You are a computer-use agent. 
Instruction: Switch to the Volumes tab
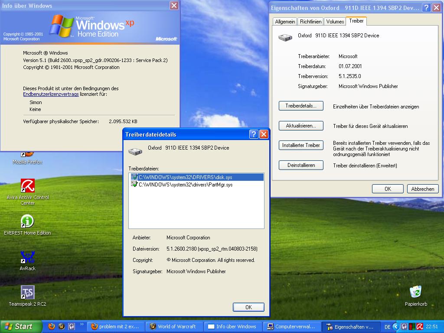335,22
